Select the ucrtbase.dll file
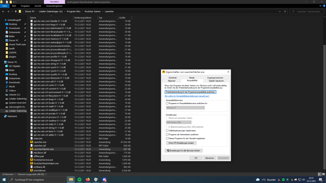 click(39, 167)
